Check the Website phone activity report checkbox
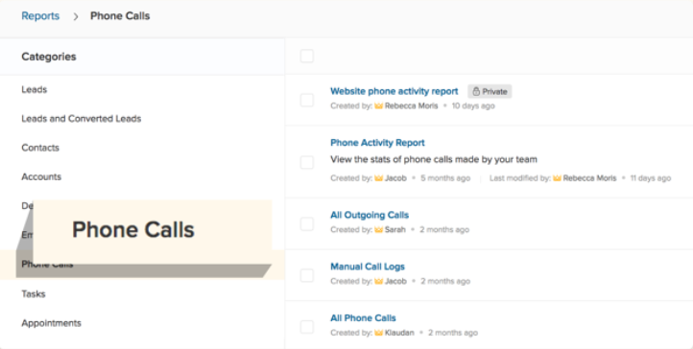The width and height of the screenshot is (693, 349). point(307,100)
